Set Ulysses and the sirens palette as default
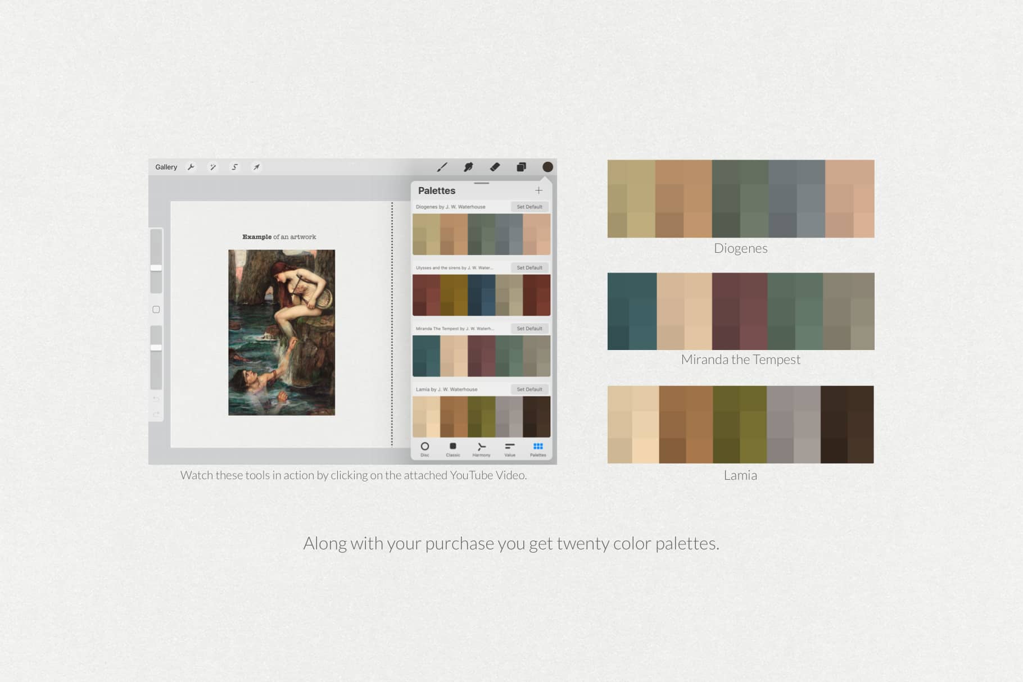This screenshot has width=1023, height=682. click(528, 267)
